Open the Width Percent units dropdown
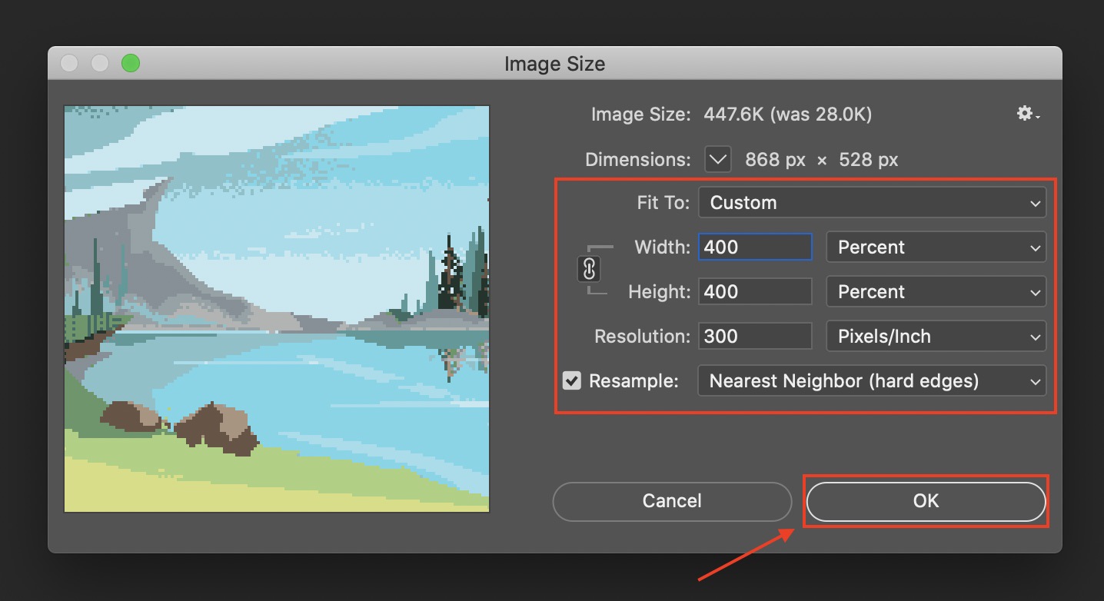 click(936, 247)
